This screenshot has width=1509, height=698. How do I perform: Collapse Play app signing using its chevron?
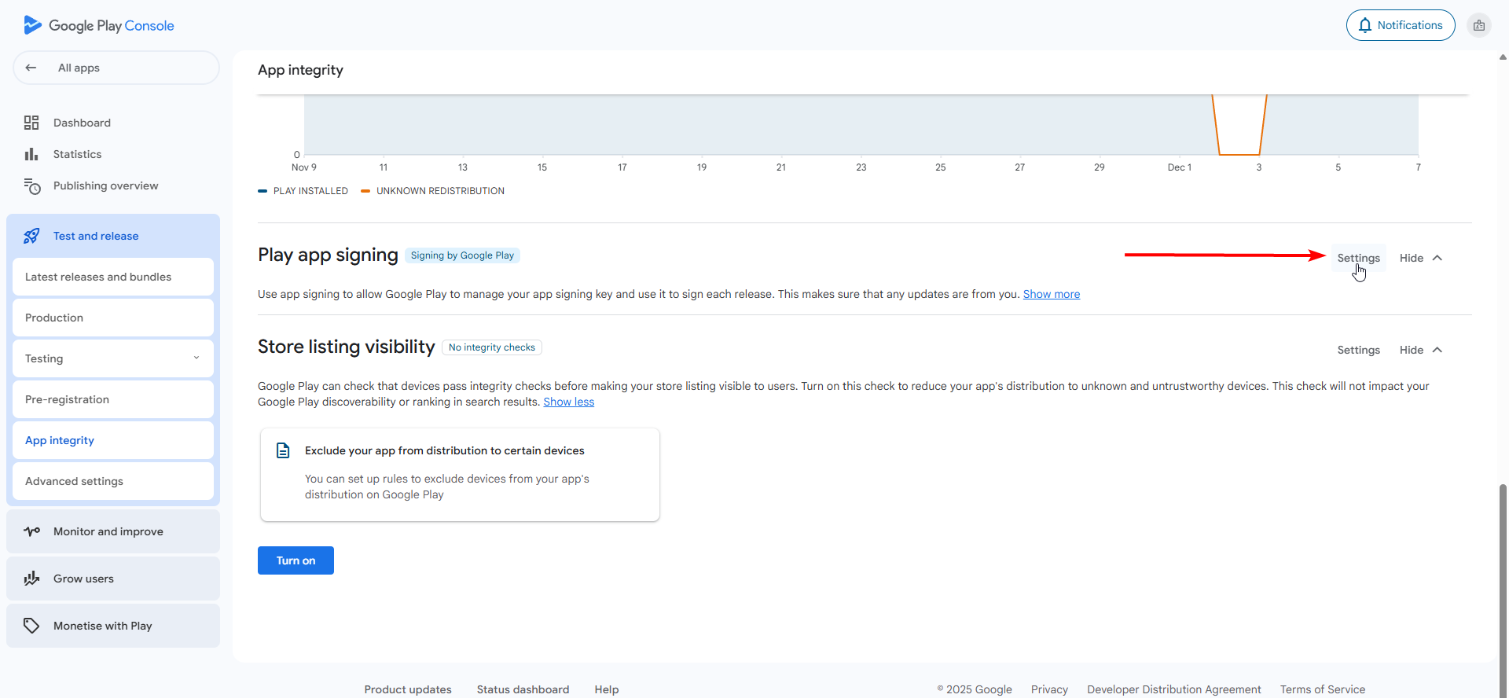coord(1437,258)
